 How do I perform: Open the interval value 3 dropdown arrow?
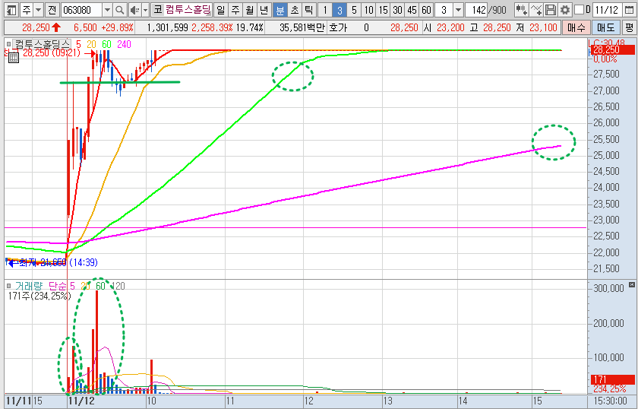tap(458, 10)
